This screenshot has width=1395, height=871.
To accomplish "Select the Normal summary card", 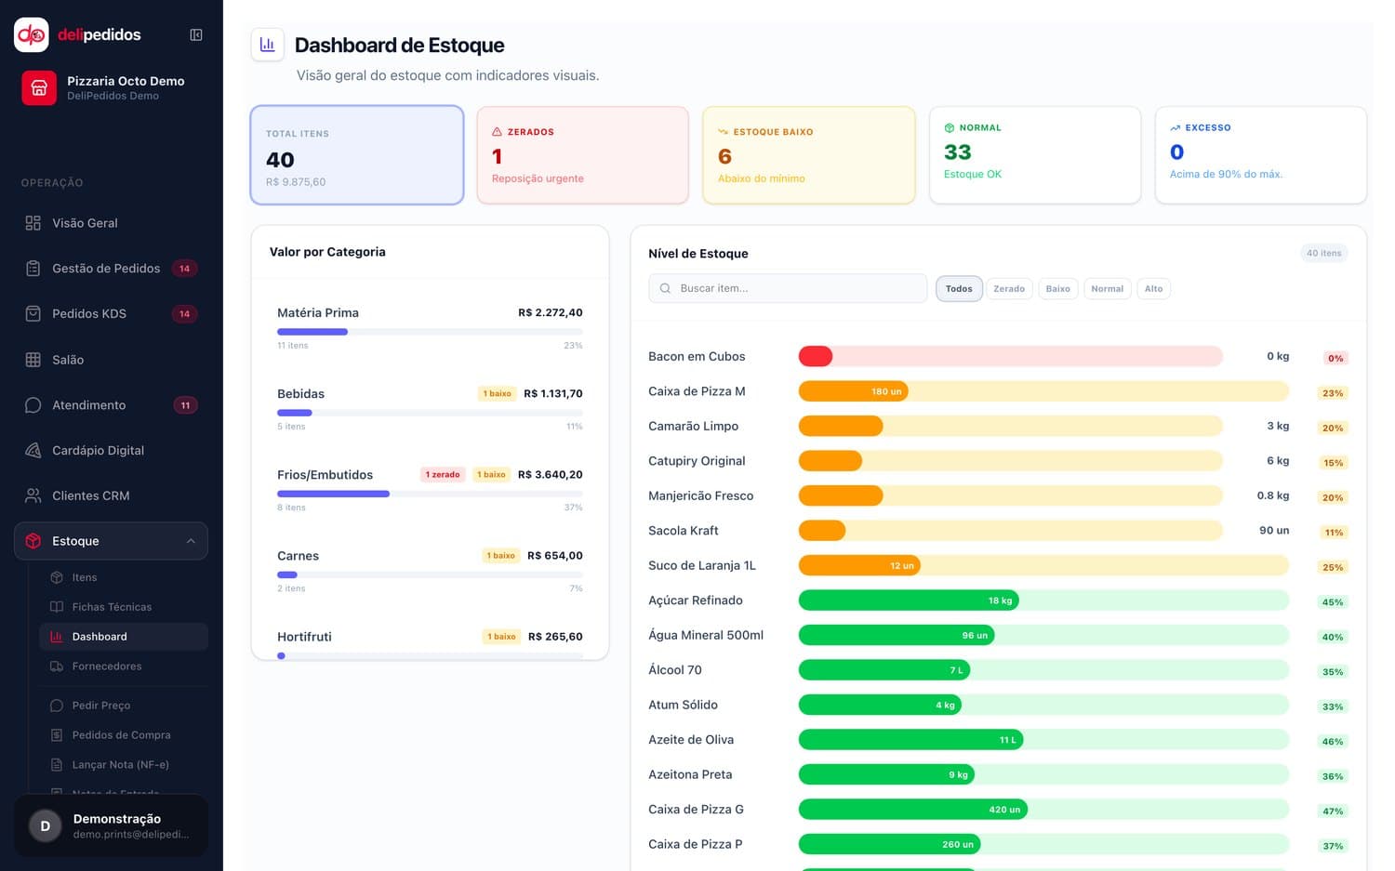I will coord(1035,155).
